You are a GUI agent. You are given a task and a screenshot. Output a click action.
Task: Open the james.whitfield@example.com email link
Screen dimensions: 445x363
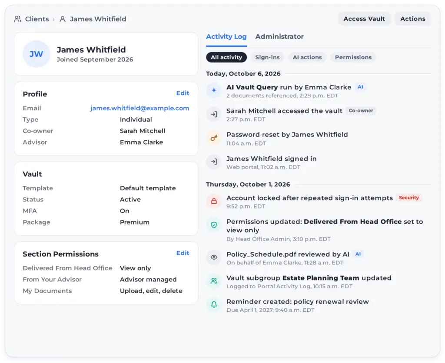click(x=139, y=108)
